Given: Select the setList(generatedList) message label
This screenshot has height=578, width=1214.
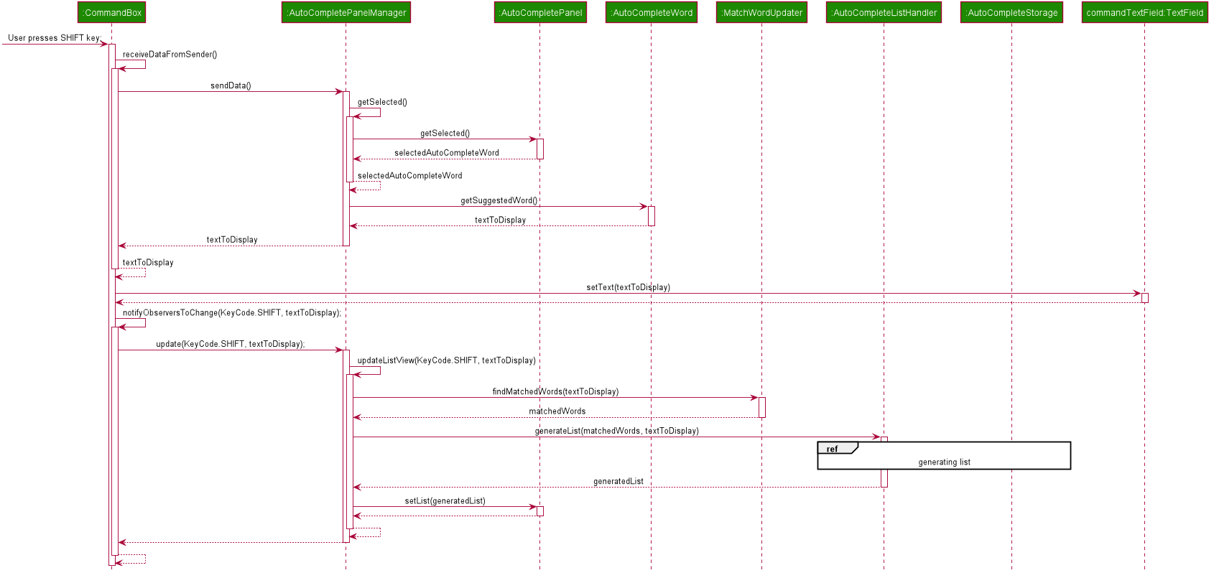Looking at the screenshot, I should [x=445, y=501].
